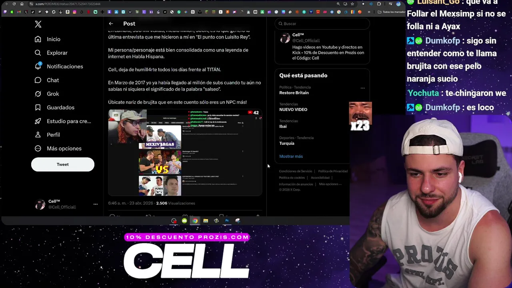The height and width of the screenshot is (288, 512).
Task: Open Ibai trend
Action: pos(283,126)
